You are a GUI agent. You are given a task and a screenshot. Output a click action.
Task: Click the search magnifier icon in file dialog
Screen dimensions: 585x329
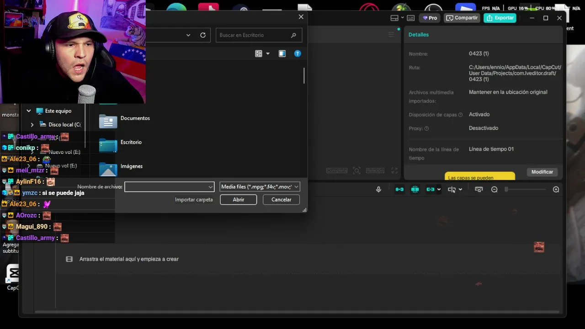pyautogui.click(x=293, y=35)
